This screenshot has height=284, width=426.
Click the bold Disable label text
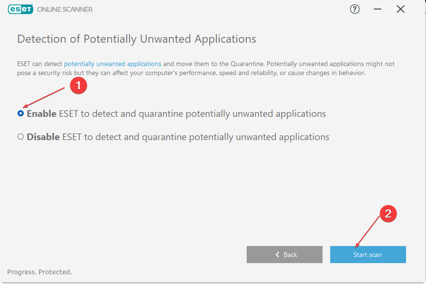tap(43, 137)
